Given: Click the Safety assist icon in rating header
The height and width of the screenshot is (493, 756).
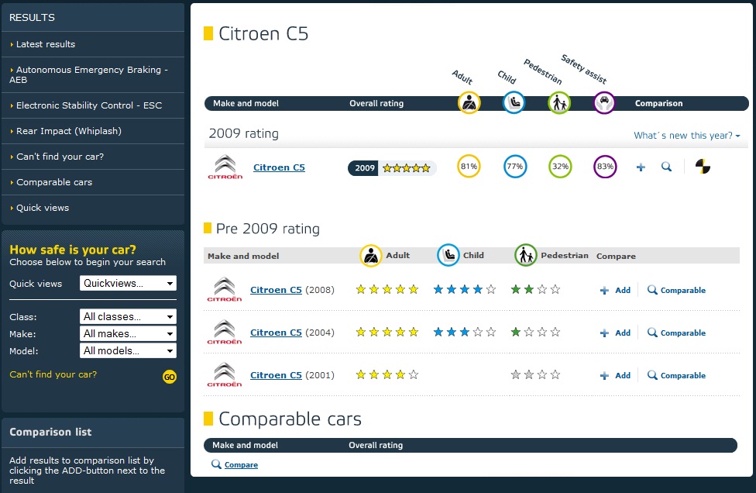Looking at the screenshot, I should 604,103.
